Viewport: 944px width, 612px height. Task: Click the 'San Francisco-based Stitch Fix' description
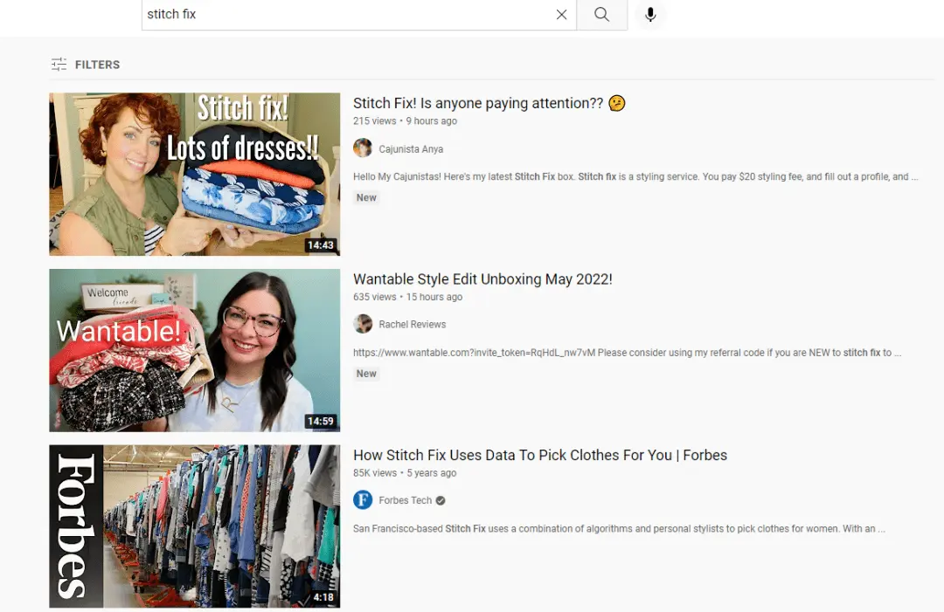[619, 529]
